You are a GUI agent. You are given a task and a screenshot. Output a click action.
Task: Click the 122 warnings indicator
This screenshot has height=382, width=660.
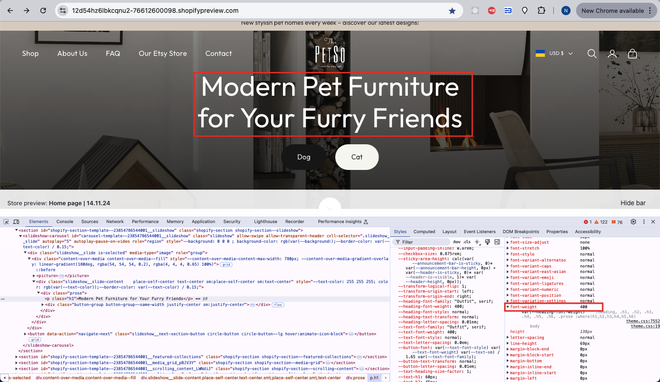tap(602, 222)
